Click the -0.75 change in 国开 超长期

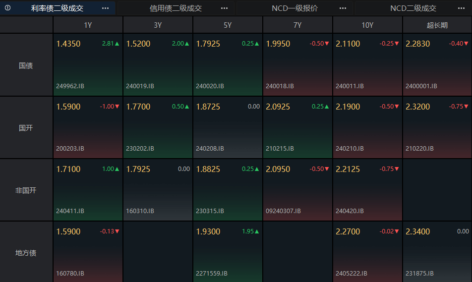459,106
